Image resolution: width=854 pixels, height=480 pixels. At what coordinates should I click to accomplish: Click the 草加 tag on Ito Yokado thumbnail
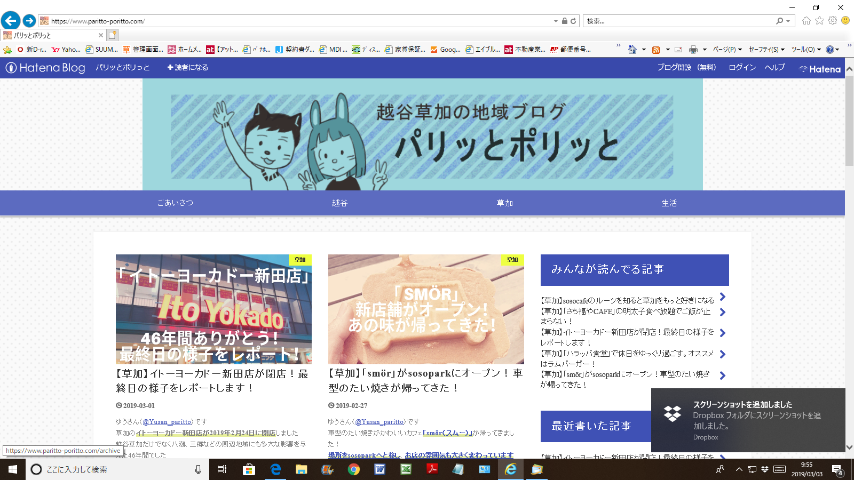pos(300,260)
